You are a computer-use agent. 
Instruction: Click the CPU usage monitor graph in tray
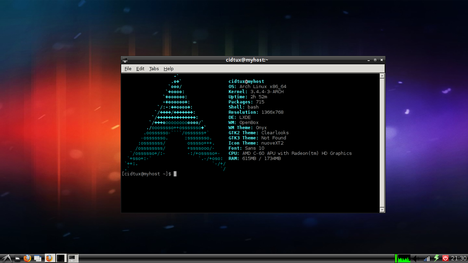click(x=405, y=258)
